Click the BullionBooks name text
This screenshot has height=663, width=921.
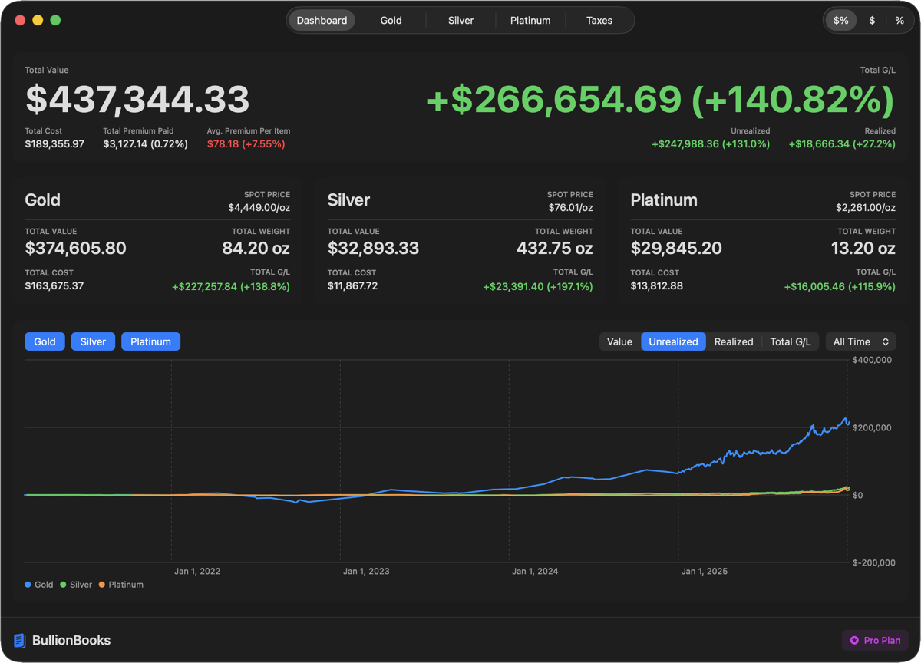[x=71, y=640]
